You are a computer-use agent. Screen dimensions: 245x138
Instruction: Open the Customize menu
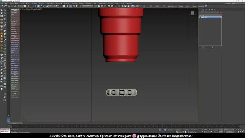click(67, 3)
